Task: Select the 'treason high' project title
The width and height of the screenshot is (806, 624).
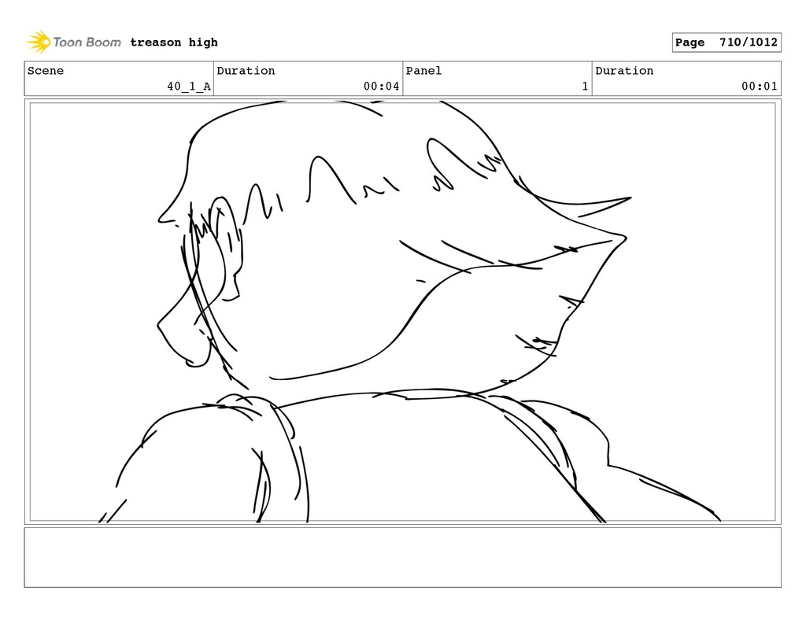Action: tap(174, 42)
